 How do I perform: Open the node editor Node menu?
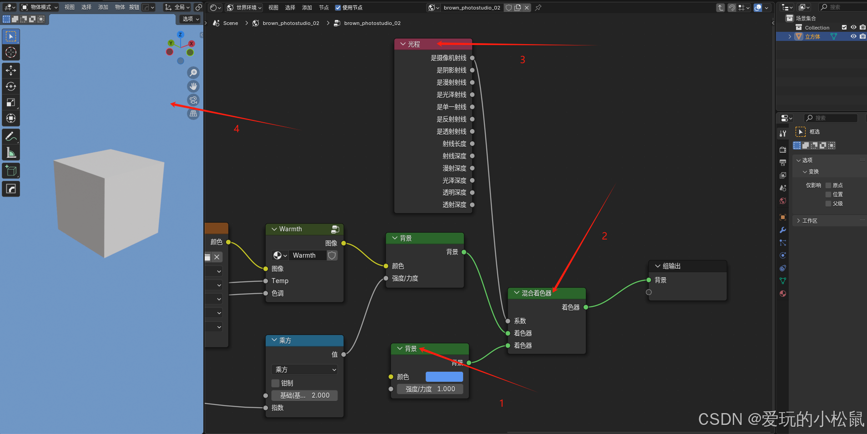[324, 8]
